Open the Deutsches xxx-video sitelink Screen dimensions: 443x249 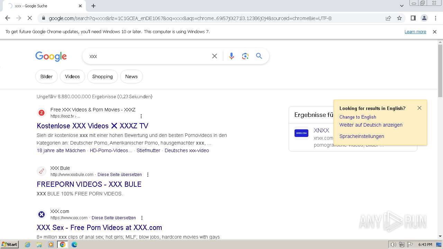point(187,150)
